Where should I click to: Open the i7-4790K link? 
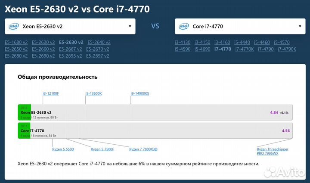click(x=287, y=49)
